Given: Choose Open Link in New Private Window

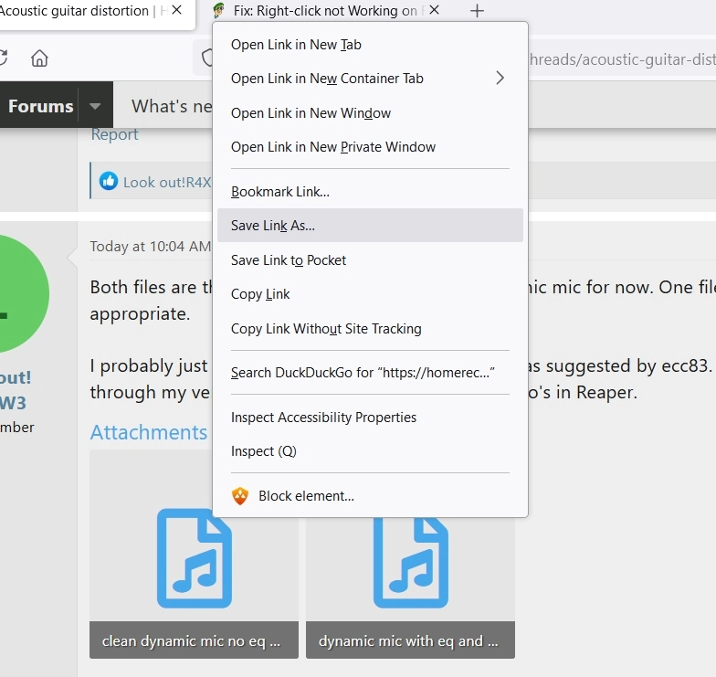Looking at the screenshot, I should point(370,146).
